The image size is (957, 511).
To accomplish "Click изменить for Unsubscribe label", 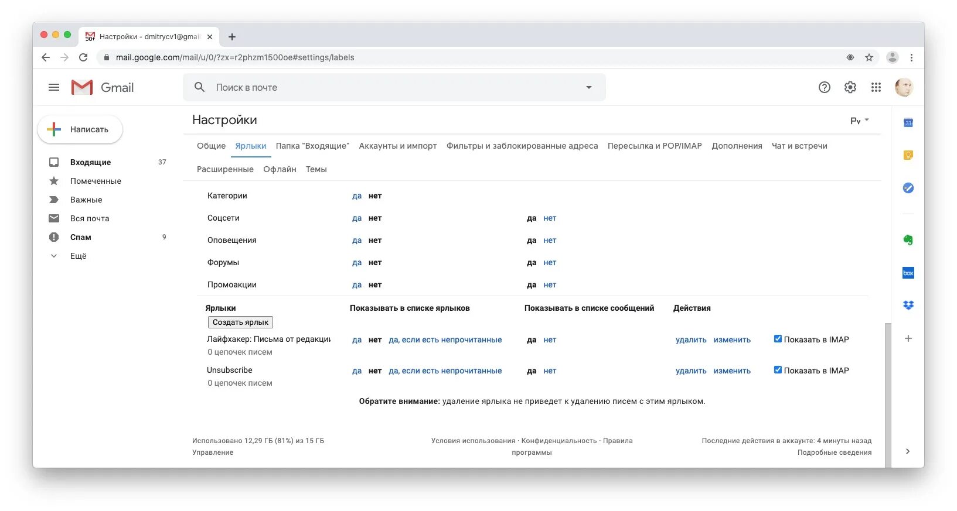I will tap(732, 371).
